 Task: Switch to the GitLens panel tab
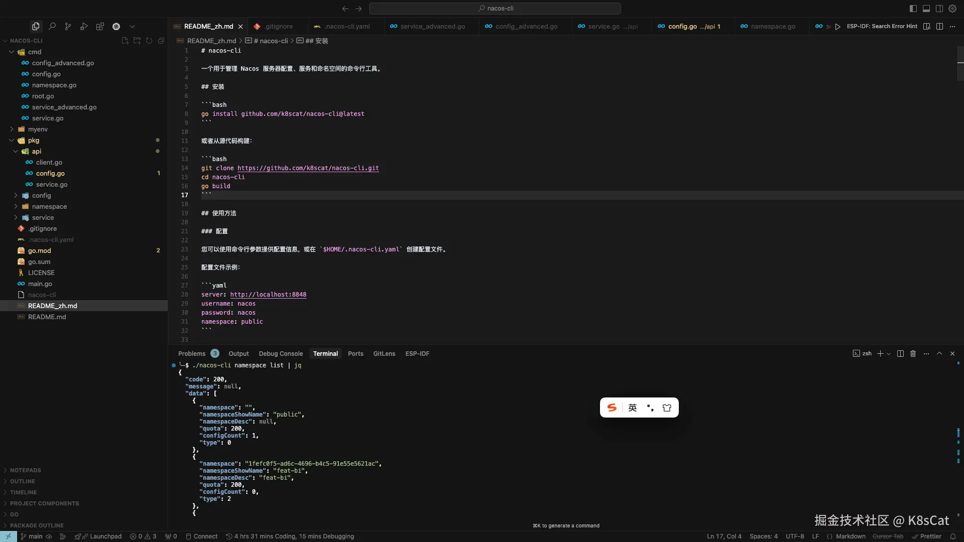(x=384, y=353)
